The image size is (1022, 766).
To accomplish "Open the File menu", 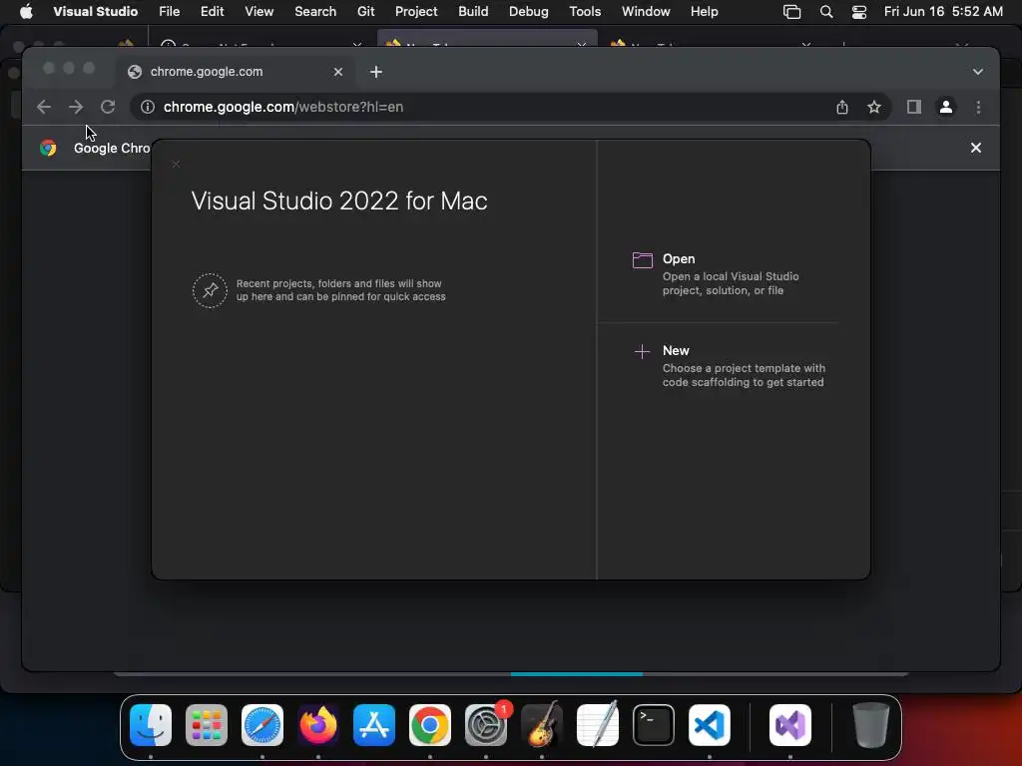I will pyautogui.click(x=170, y=12).
